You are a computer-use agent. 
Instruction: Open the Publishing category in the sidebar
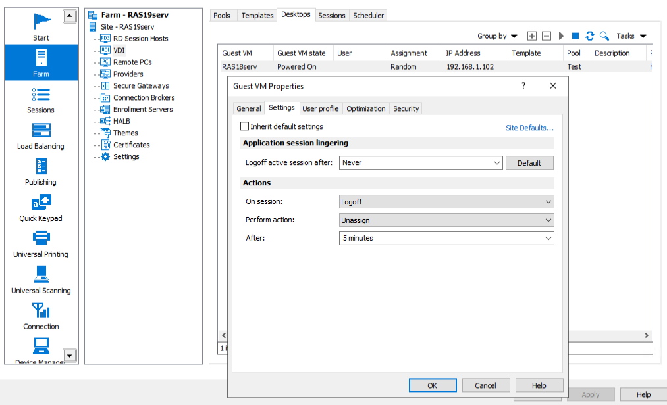click(x=41, y=172)
